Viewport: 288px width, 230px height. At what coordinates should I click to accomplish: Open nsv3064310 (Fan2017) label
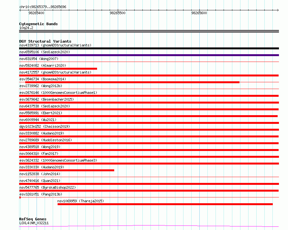click(x=39, y=154)
